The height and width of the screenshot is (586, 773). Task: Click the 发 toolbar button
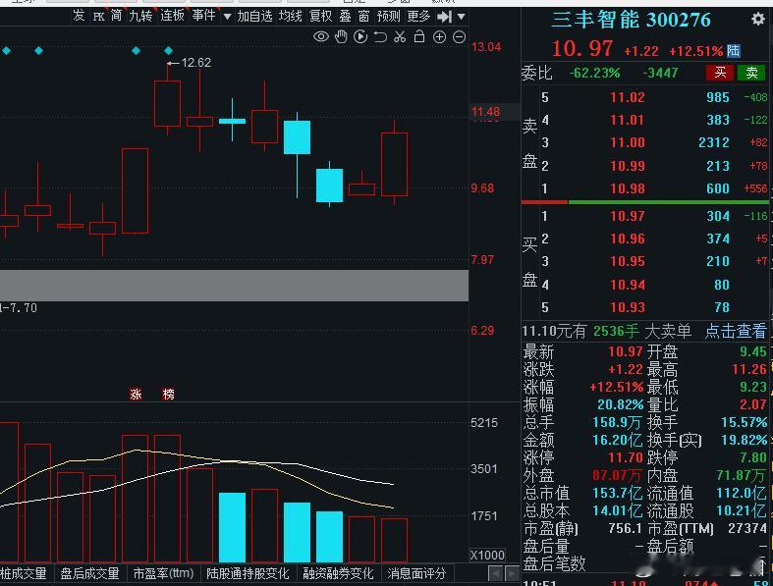[79, 16]
